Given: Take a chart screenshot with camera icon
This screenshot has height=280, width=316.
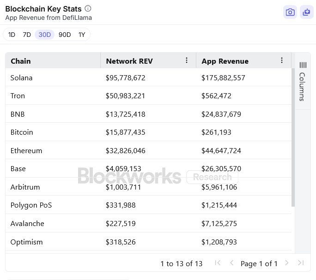Looking at the screenshot, I should pyautogui.click(x=290, y=12).
